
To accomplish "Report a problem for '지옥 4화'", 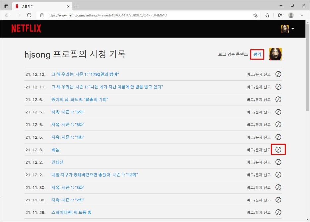I will pos(259,137).
